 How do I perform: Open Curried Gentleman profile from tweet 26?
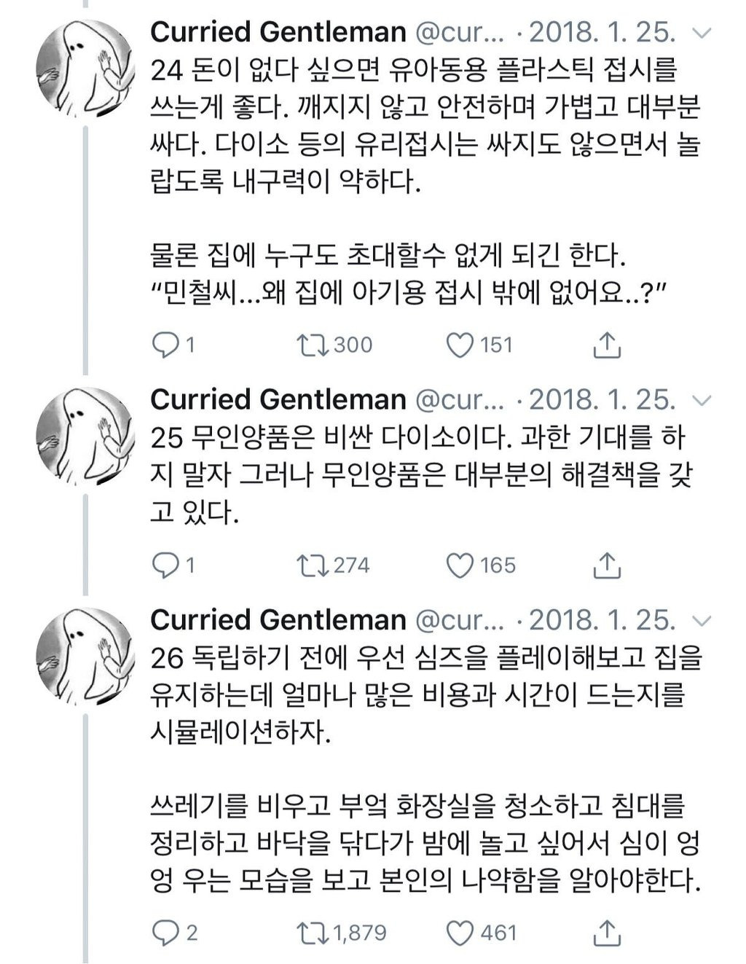278,620
